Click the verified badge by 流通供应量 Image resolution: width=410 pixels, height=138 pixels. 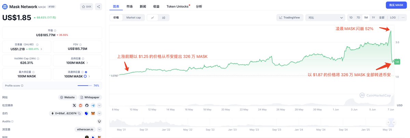pos(86,72)
